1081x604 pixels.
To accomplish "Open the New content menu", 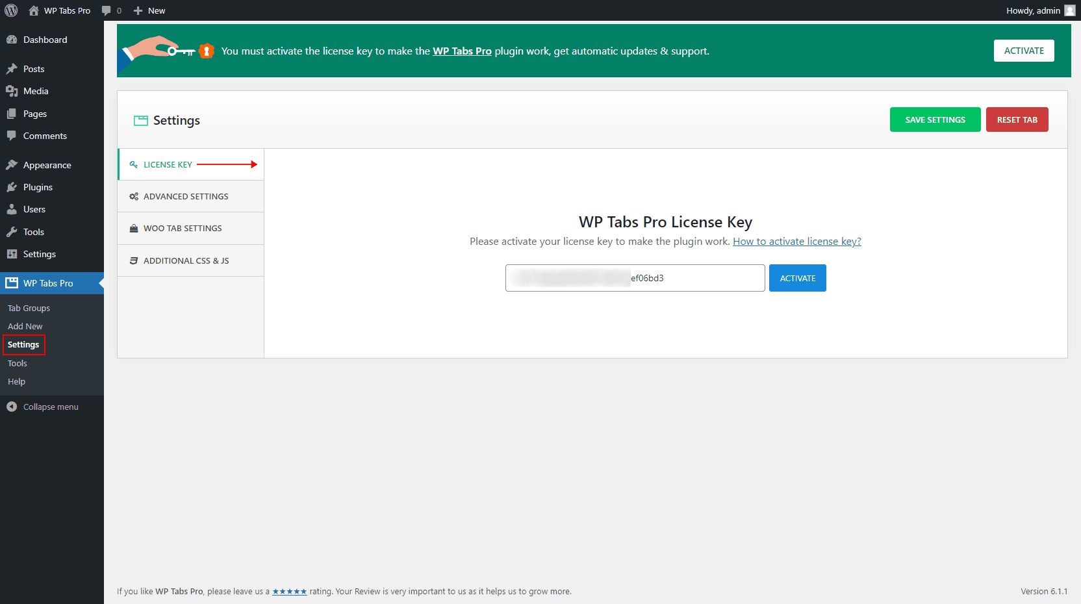I will pyautogui.click(x=149, y=10).
